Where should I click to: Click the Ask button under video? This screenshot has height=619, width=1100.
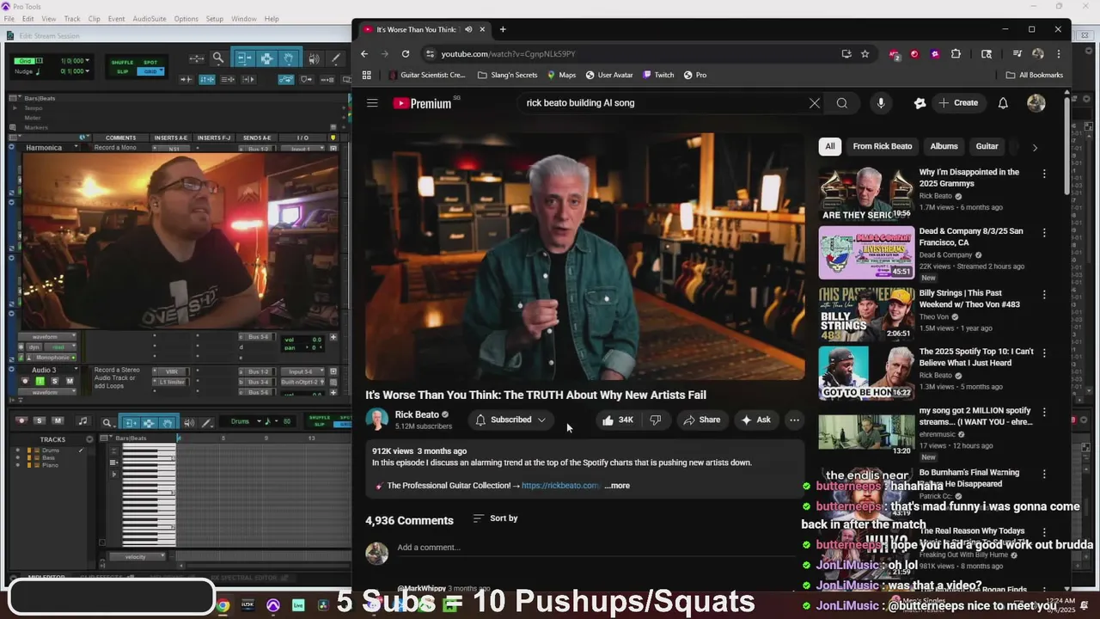click(x=755, y=420)
